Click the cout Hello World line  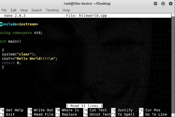(x=30, y=59)
